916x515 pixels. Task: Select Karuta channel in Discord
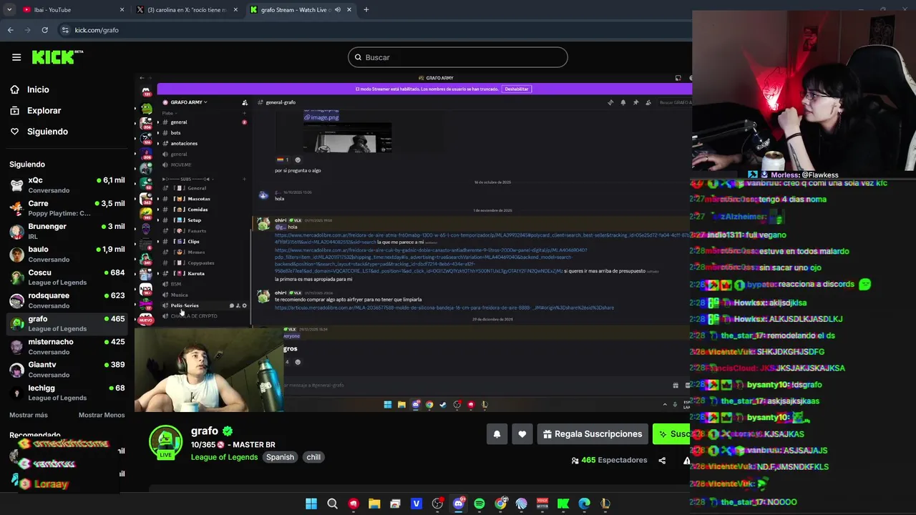[x=203, y=273]
